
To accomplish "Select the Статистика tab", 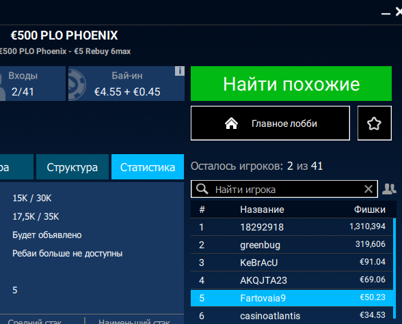I will (x=148, y=167).
